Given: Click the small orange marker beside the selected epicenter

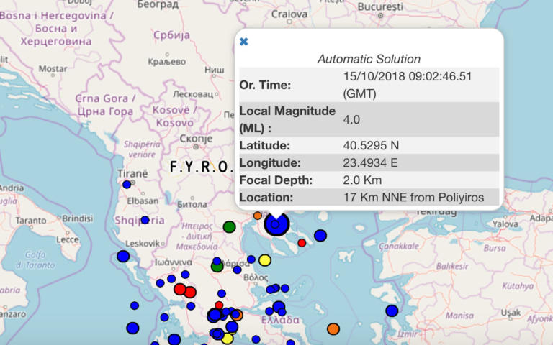Looking at the screenshot, I should click(258, 215).
